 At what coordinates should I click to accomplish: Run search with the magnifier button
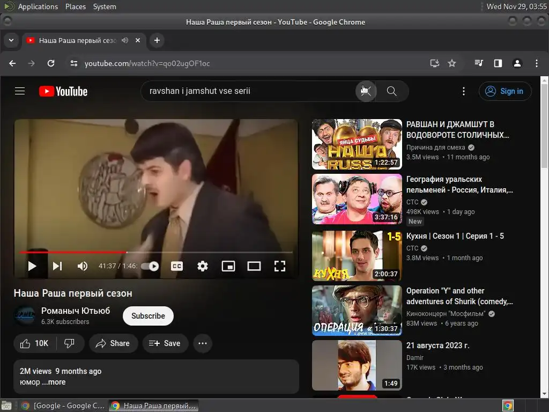click(391, 91)
